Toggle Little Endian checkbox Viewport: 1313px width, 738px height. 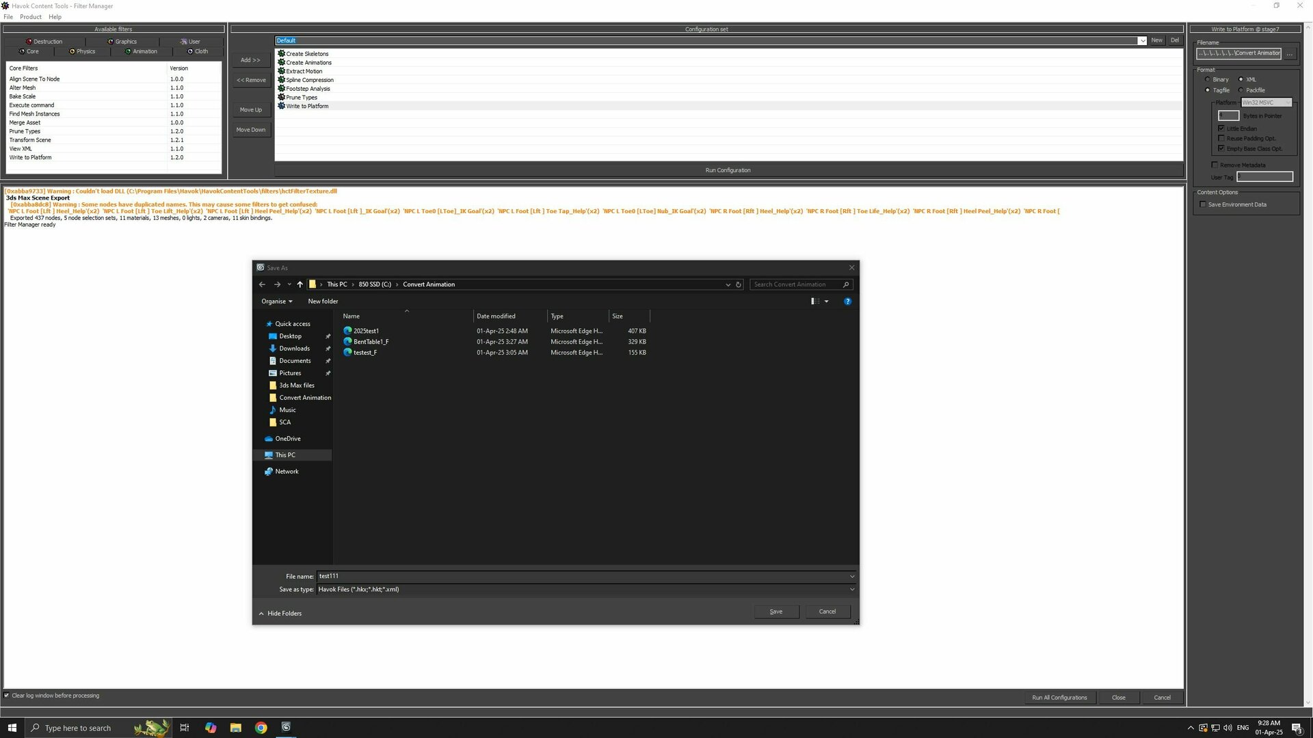click(x=1221, y=128)
